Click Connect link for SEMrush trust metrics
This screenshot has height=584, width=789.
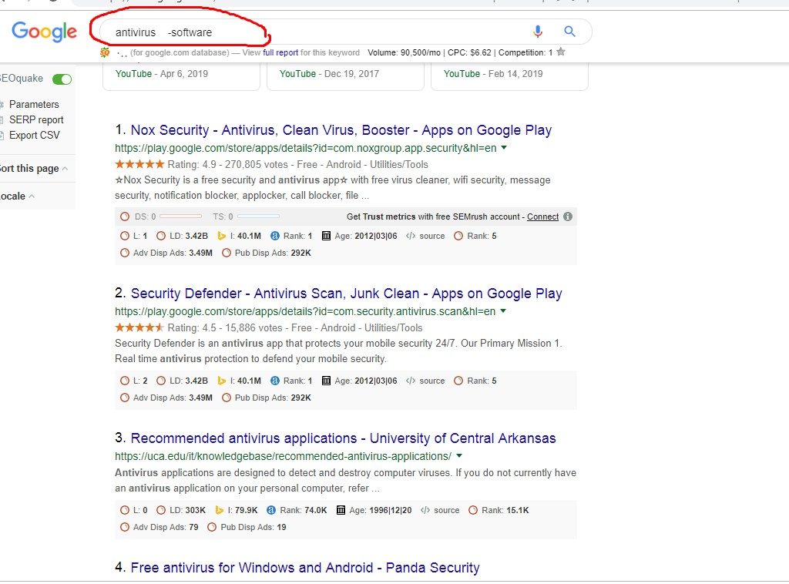542,216
